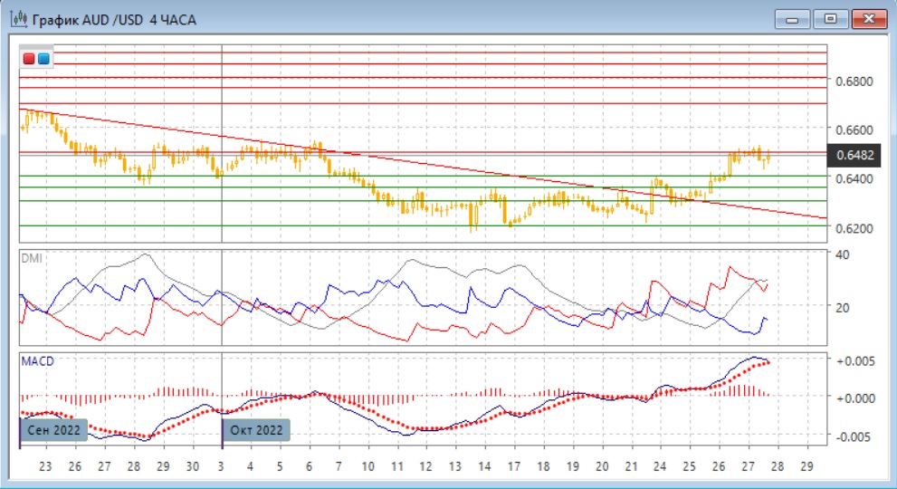
Task: Select the Сен 2022 month marker
Action: point(54,430)
